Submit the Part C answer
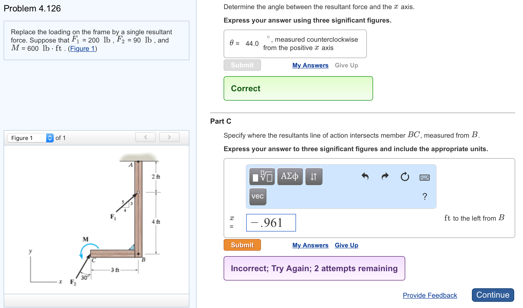This screenshot has height=308, width=523. (242, 245)
